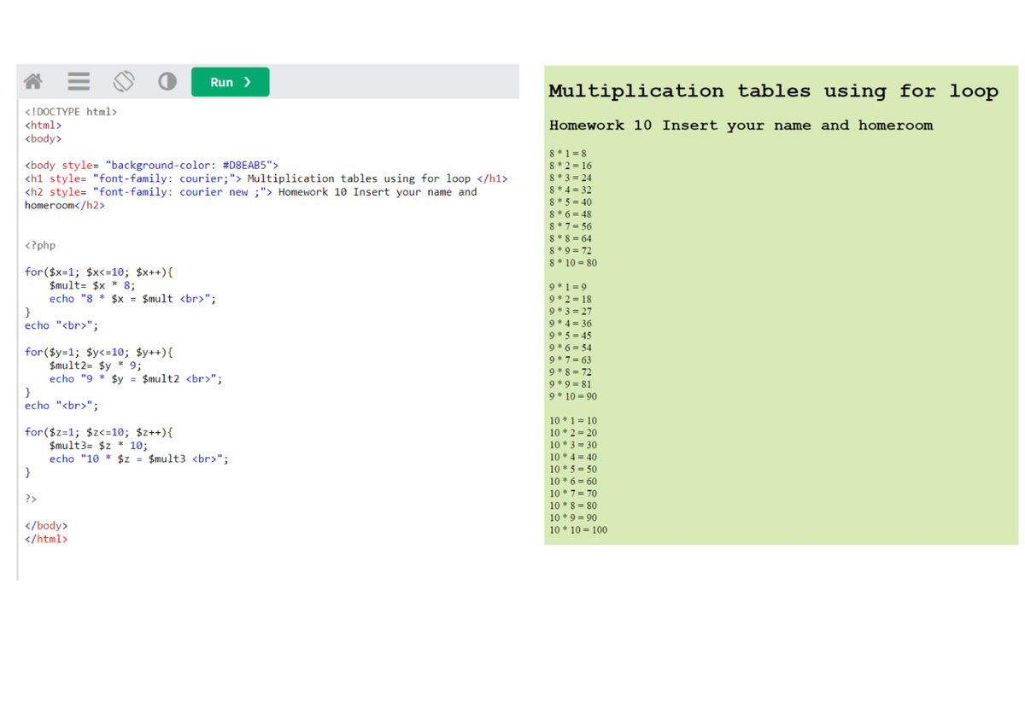Viewport: 1025px width, 725px height.
Task: Select the color value #D8EAB5 in the code
Action: [x=247, y=165]
